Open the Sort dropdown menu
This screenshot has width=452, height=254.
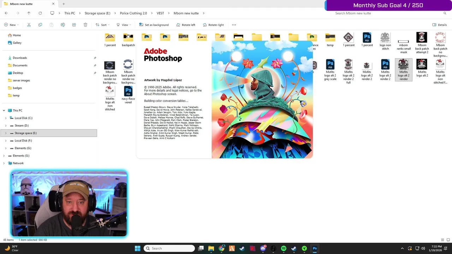pos(102,25)
